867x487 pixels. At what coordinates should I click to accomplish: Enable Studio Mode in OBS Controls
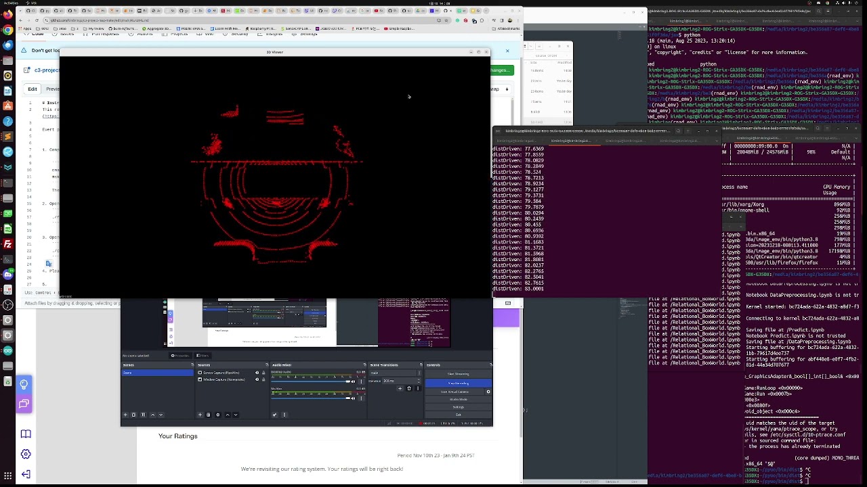(458, 399)
